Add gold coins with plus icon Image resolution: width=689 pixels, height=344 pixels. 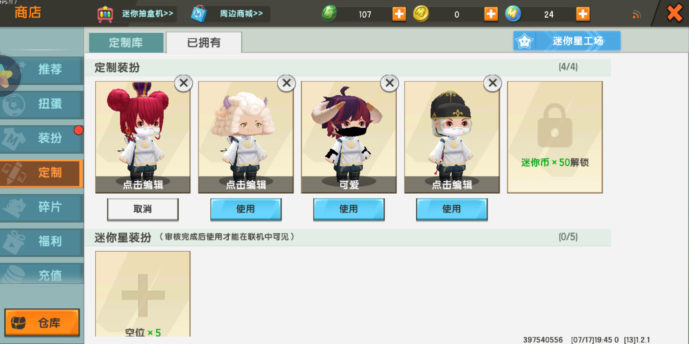tap(491, 14)
